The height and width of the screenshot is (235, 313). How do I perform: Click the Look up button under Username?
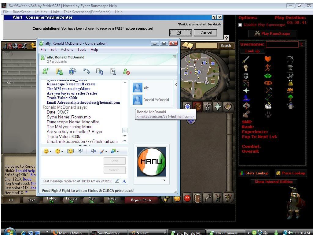point(252,51)
